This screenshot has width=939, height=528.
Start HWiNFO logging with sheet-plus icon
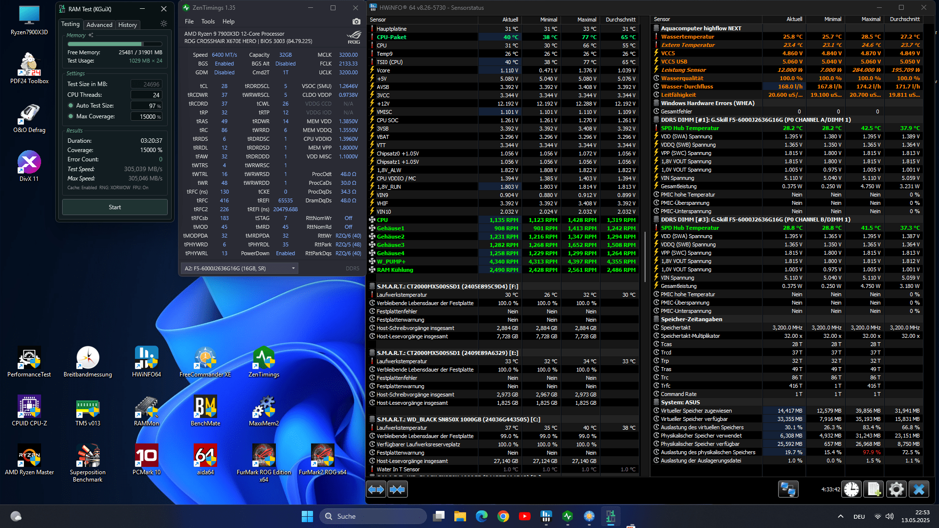874,489
